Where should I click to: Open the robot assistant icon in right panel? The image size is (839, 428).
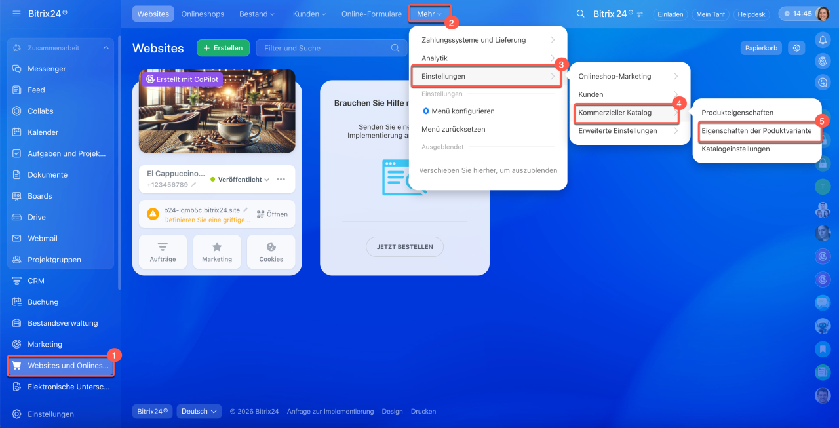(x=823, y=326)
